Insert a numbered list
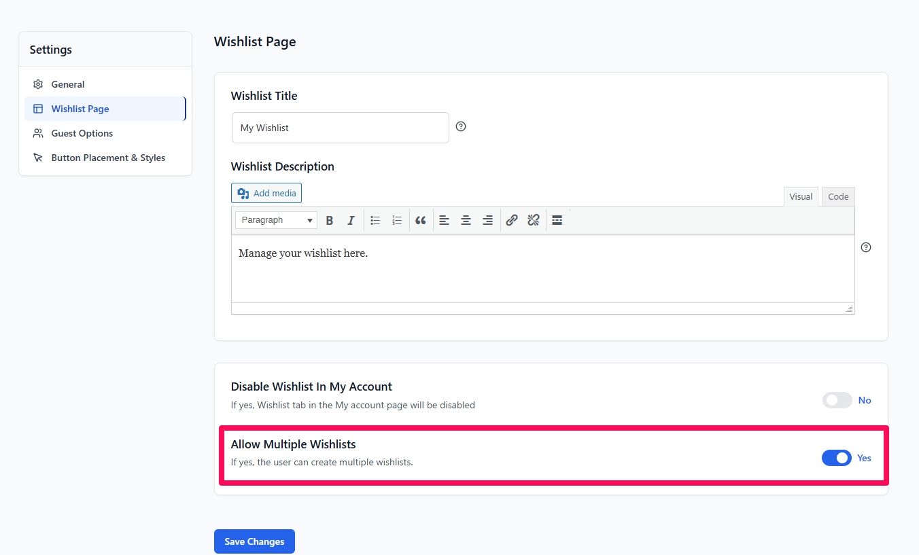919x555 pixels. (x=397, y=220)
